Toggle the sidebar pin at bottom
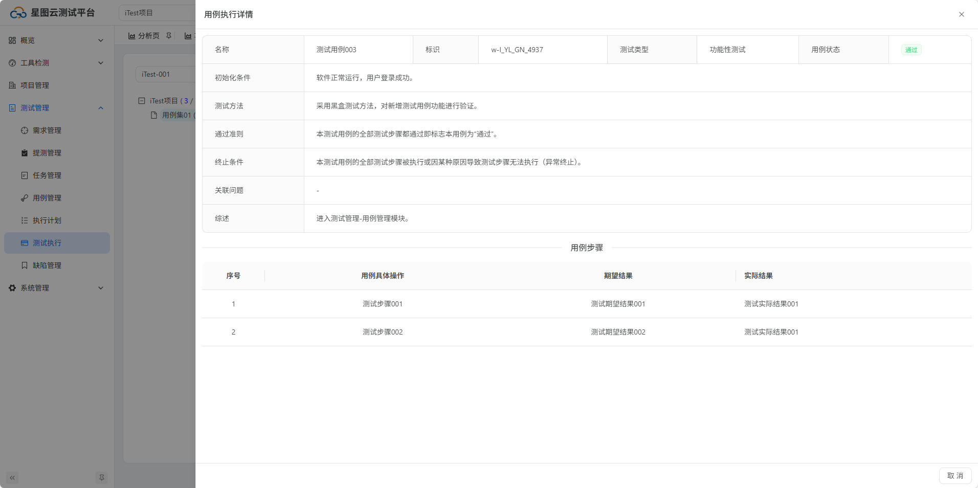The image size is (978, 488). click(x=101, y=478)
